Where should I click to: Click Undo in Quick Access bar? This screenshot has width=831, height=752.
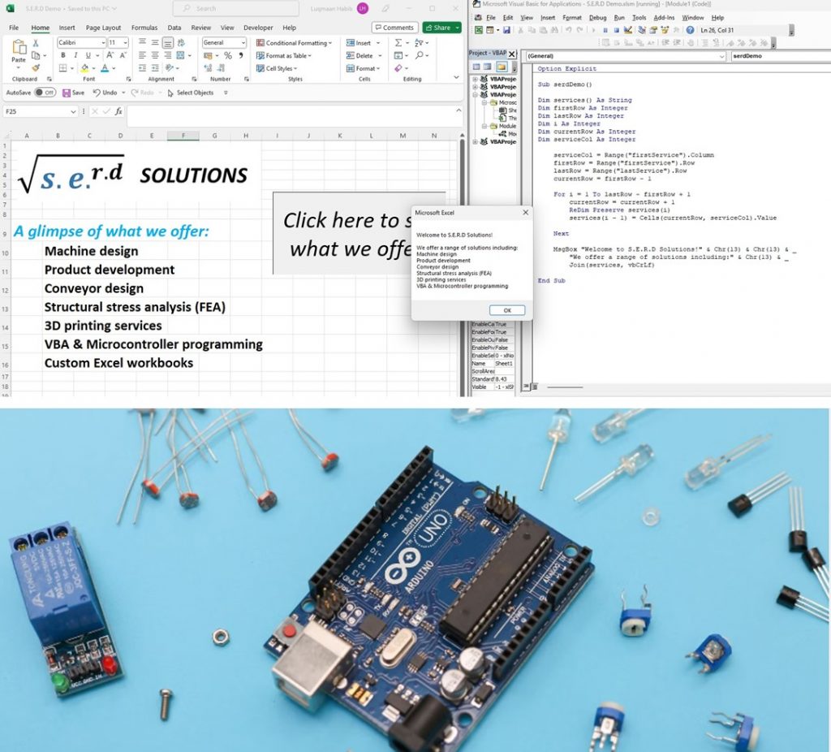pyautogui.click(x=105, y=93)
